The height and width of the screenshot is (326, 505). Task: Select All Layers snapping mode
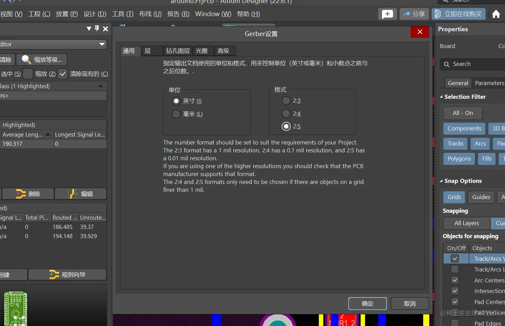pos(467,223)
